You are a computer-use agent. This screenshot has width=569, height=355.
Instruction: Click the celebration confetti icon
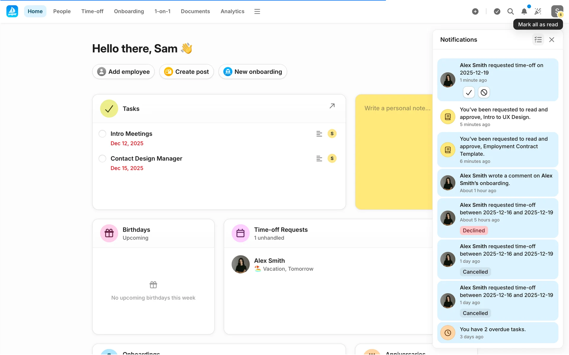(x=538, y=12)
